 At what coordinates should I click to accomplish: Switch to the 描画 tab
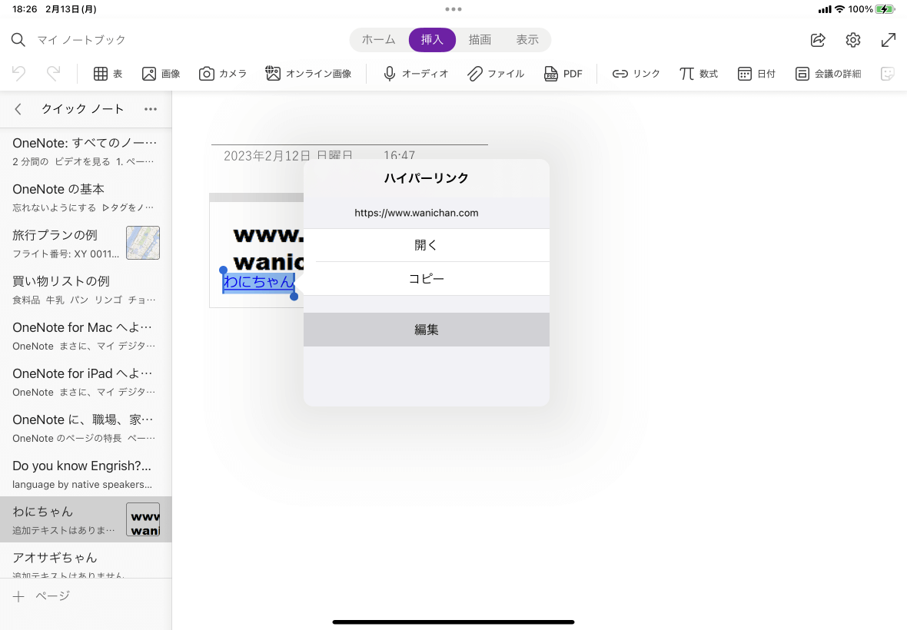click(x=480, y=40)
